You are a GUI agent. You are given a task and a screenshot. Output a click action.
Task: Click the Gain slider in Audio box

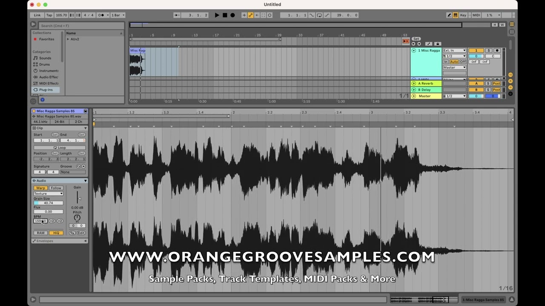(x=78, y=198)
